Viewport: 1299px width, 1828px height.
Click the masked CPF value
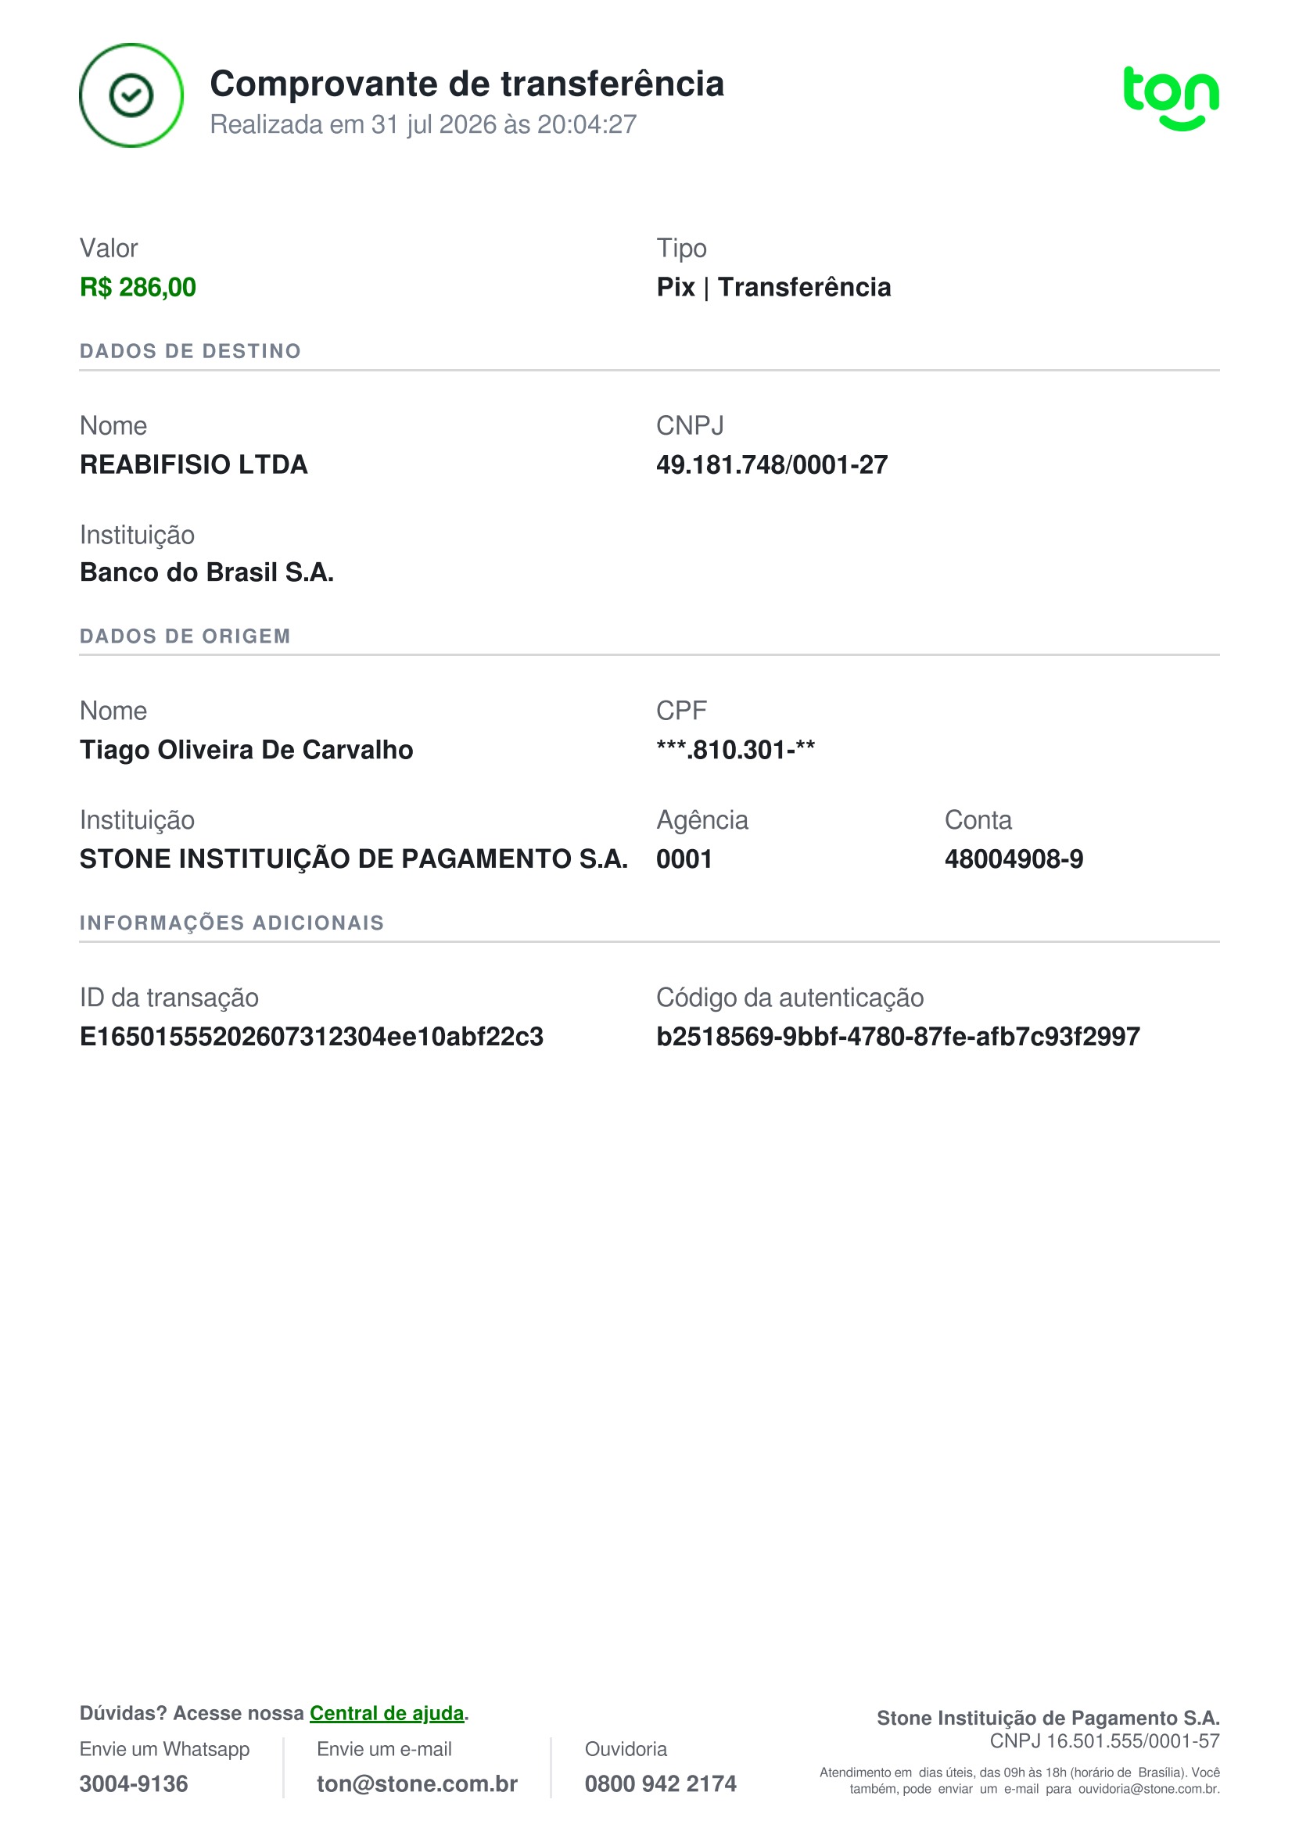[735, 750]
